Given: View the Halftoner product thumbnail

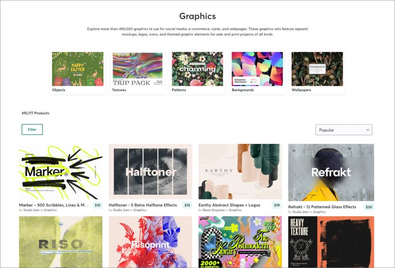Looking at the screenshot, I should (150, 171).
